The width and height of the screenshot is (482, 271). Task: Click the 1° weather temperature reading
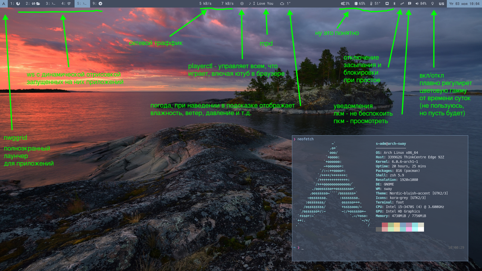coord(289,3)
